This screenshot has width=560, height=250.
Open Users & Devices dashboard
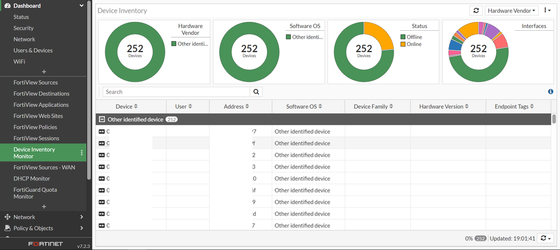(33, 50)
